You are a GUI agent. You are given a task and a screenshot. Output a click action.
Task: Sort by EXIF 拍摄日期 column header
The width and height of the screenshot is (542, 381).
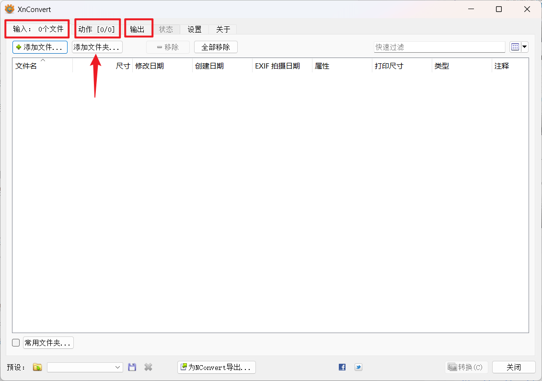tap(282, 66)
